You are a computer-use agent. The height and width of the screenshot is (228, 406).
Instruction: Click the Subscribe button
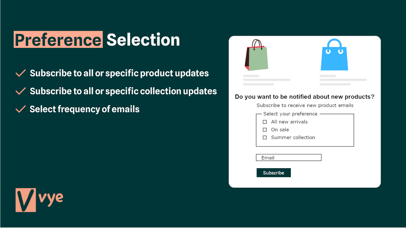(x=273, y=173)
